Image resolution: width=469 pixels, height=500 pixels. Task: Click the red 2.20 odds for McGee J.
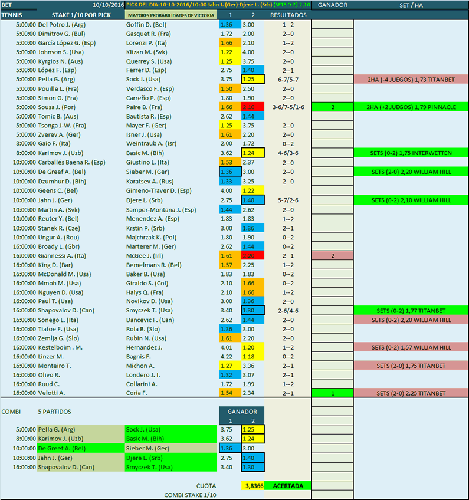252,256
